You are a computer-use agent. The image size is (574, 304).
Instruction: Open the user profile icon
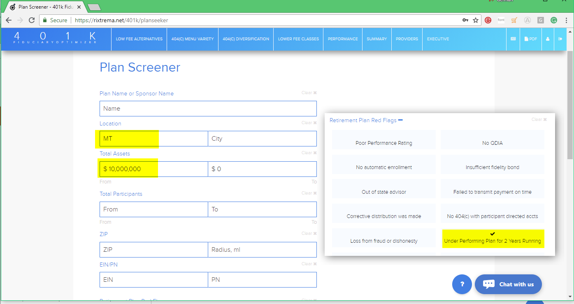tap(548, 39)
